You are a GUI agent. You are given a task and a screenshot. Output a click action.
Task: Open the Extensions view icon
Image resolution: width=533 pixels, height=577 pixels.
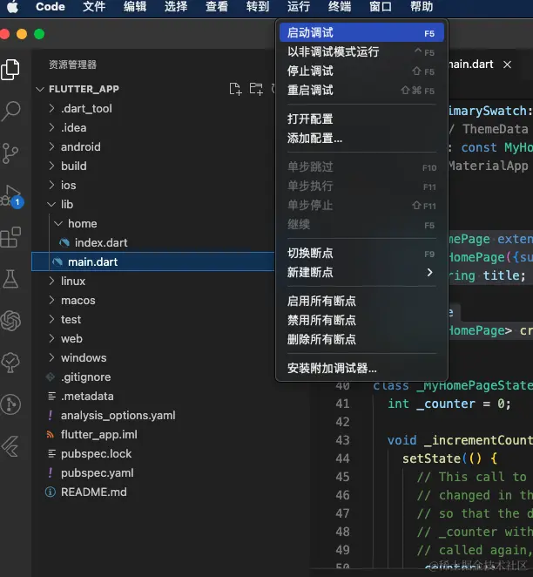(x=10, y=237)
